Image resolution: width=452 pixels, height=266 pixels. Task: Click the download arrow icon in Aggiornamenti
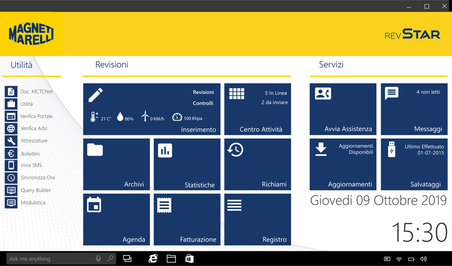click(x=321, y=149)
